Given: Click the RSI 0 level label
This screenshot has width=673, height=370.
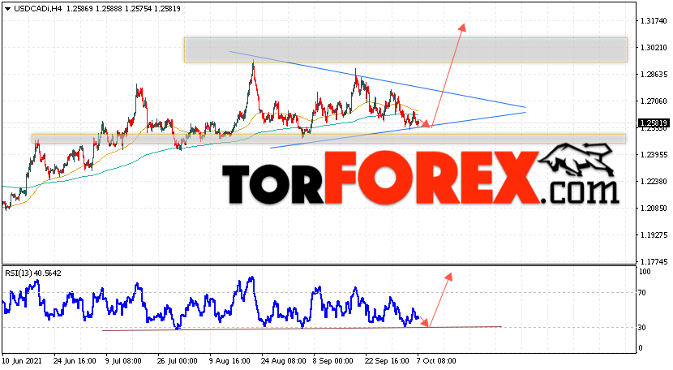Looking at the screenshot, I should (x=641, y=347).
